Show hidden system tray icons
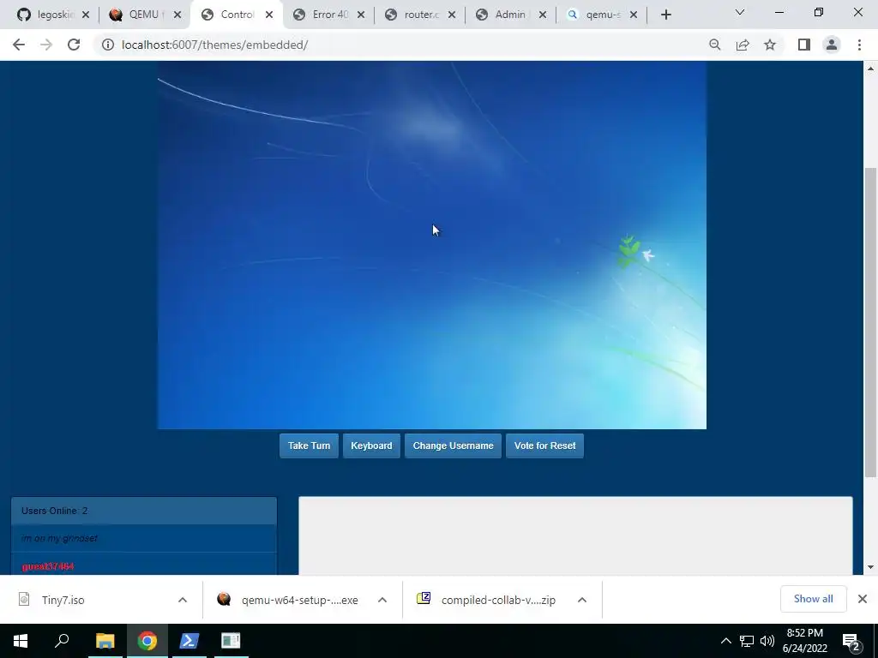The image size is (878, 658). click(x=725, y=641)
